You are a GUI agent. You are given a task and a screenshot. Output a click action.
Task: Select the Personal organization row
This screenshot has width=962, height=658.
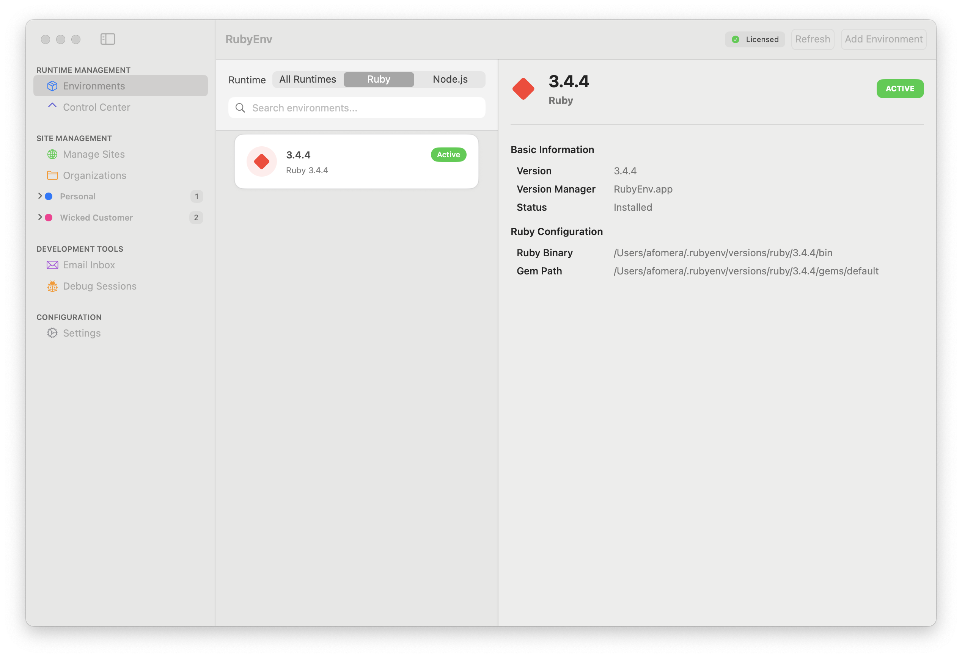click(121, 196)
